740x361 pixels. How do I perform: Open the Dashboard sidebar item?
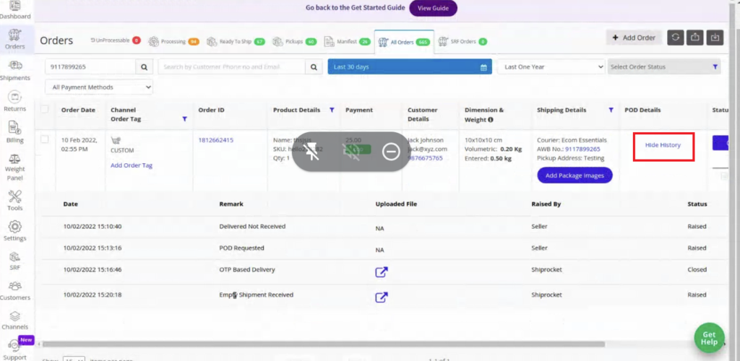coord(15,10)
